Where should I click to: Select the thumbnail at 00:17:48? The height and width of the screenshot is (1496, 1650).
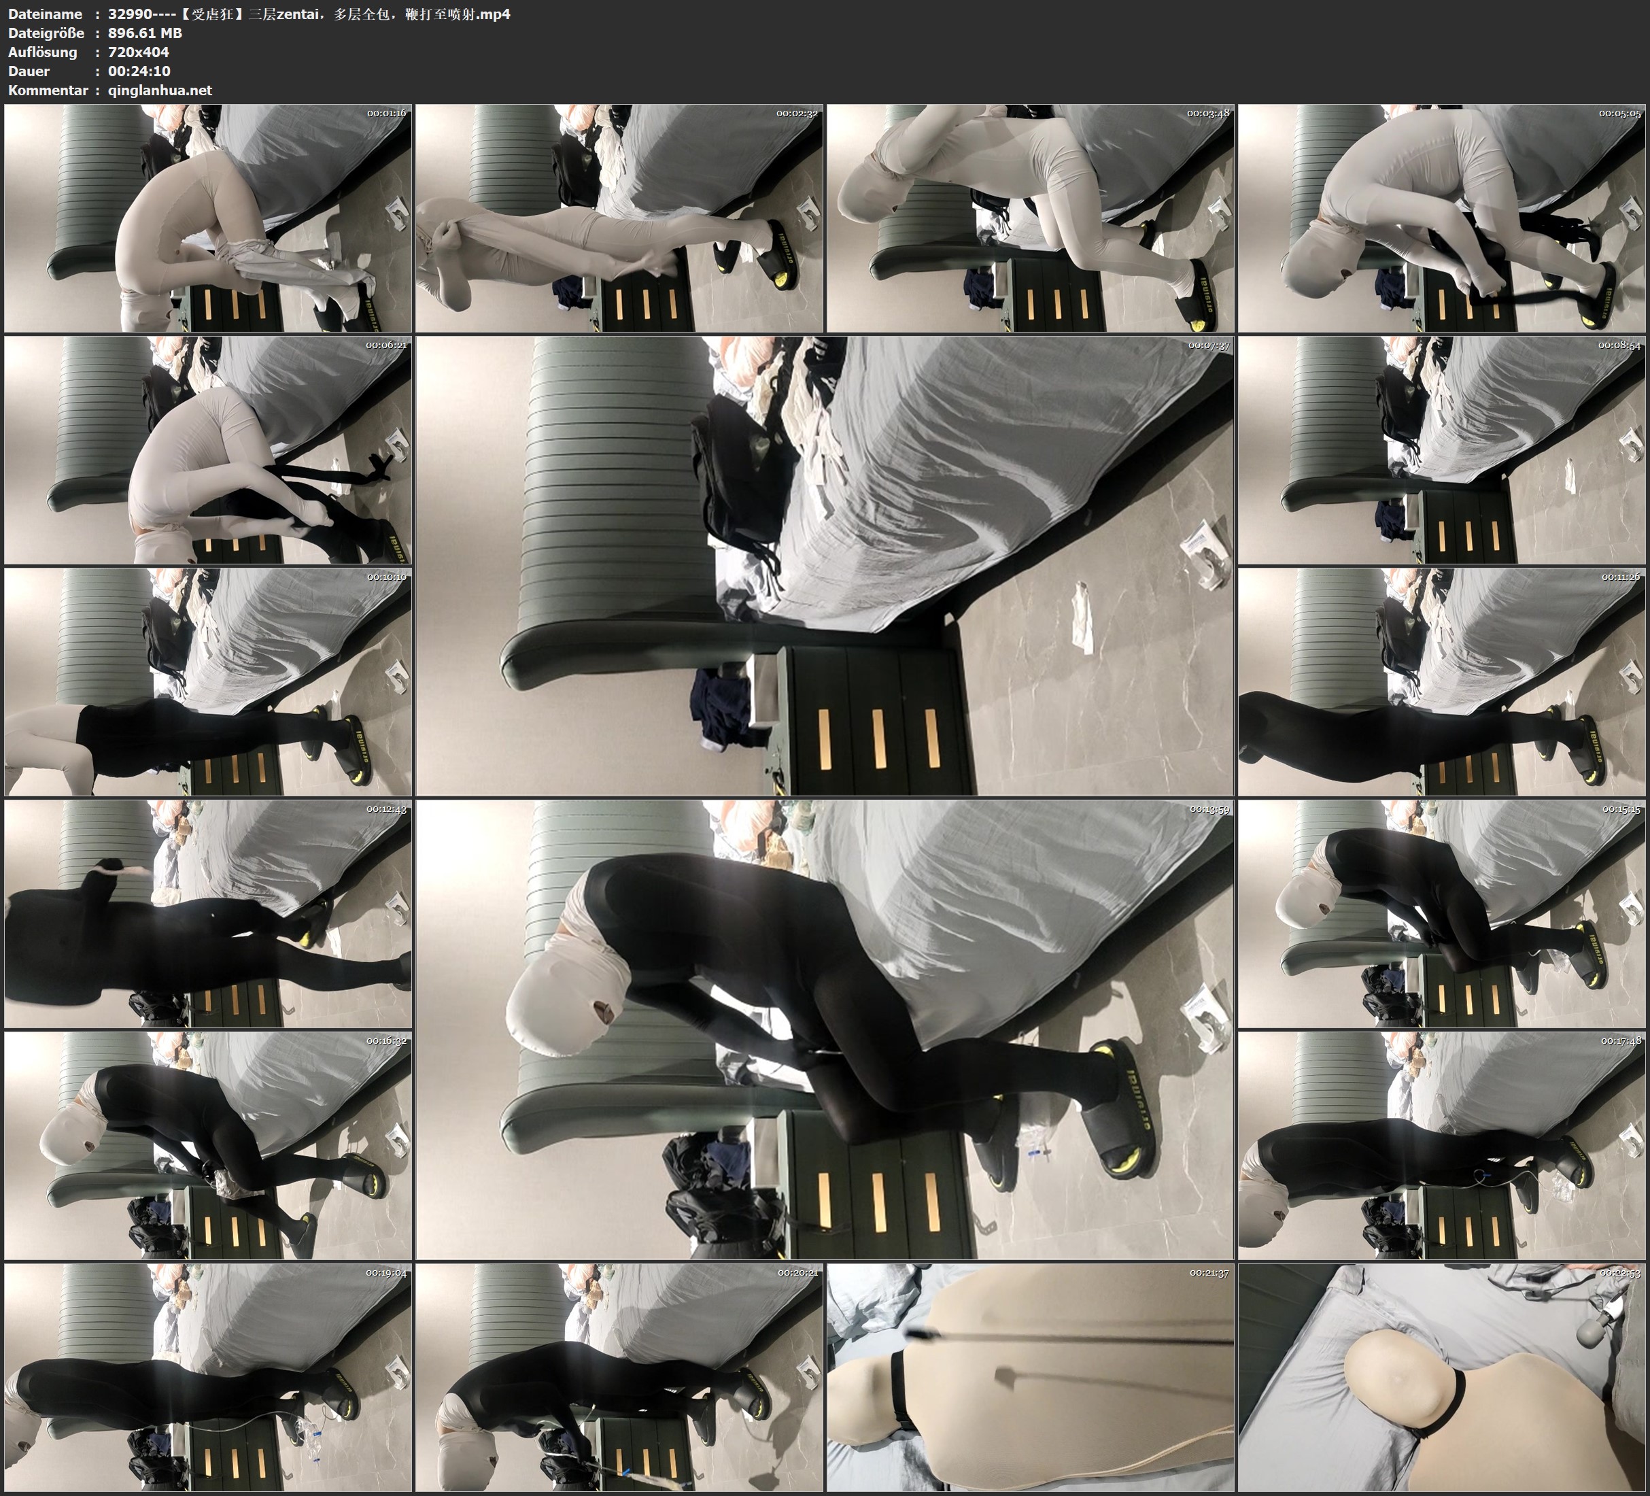pyautogui.click(x=1441, y=1146)
